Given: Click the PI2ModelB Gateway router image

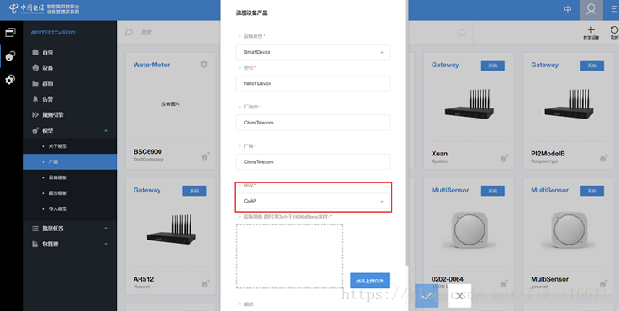Looking at the screenshot, I should click(569, 105).
